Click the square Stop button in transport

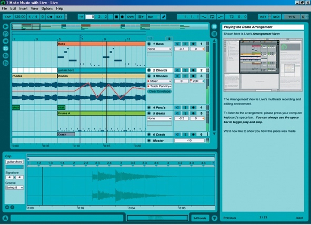116,17
